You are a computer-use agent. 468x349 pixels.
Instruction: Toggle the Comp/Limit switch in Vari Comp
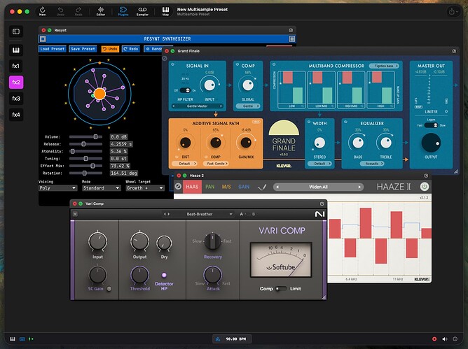pos(281,288)
